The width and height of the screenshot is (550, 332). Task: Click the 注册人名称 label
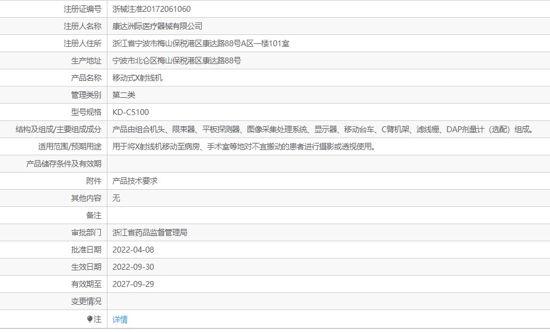click(82, 26)
